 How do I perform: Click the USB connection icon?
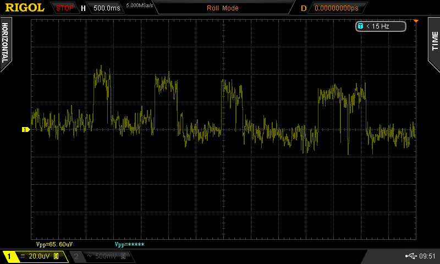point(411,256)
